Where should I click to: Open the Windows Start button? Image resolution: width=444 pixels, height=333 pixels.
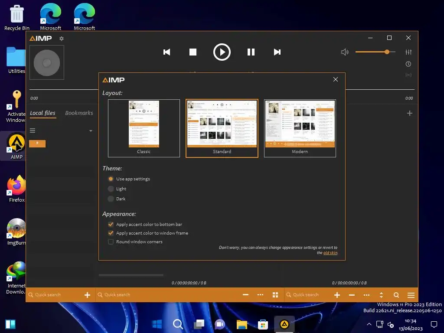157,324
